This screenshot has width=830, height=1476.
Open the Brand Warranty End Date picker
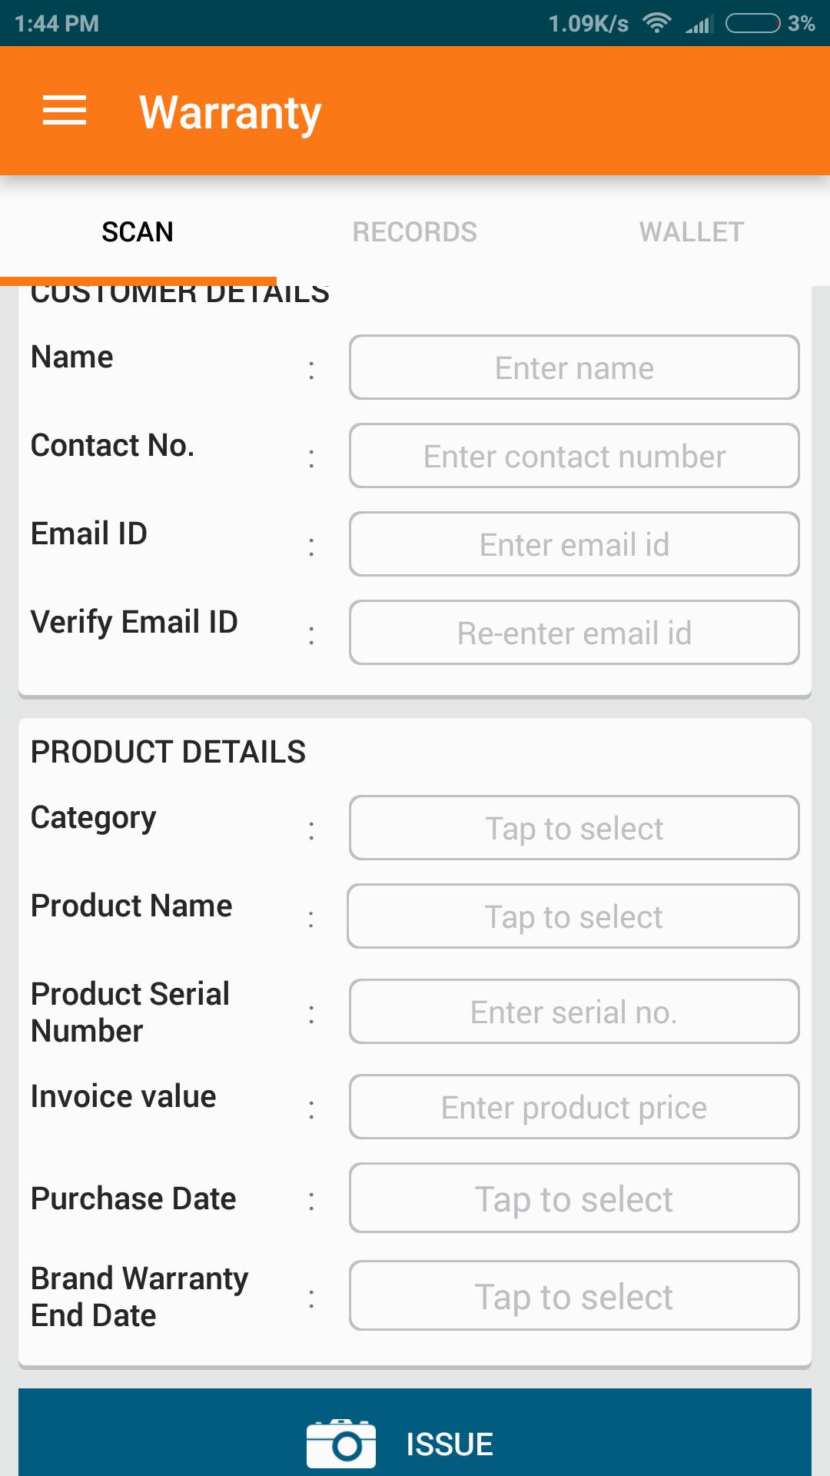574,1295
